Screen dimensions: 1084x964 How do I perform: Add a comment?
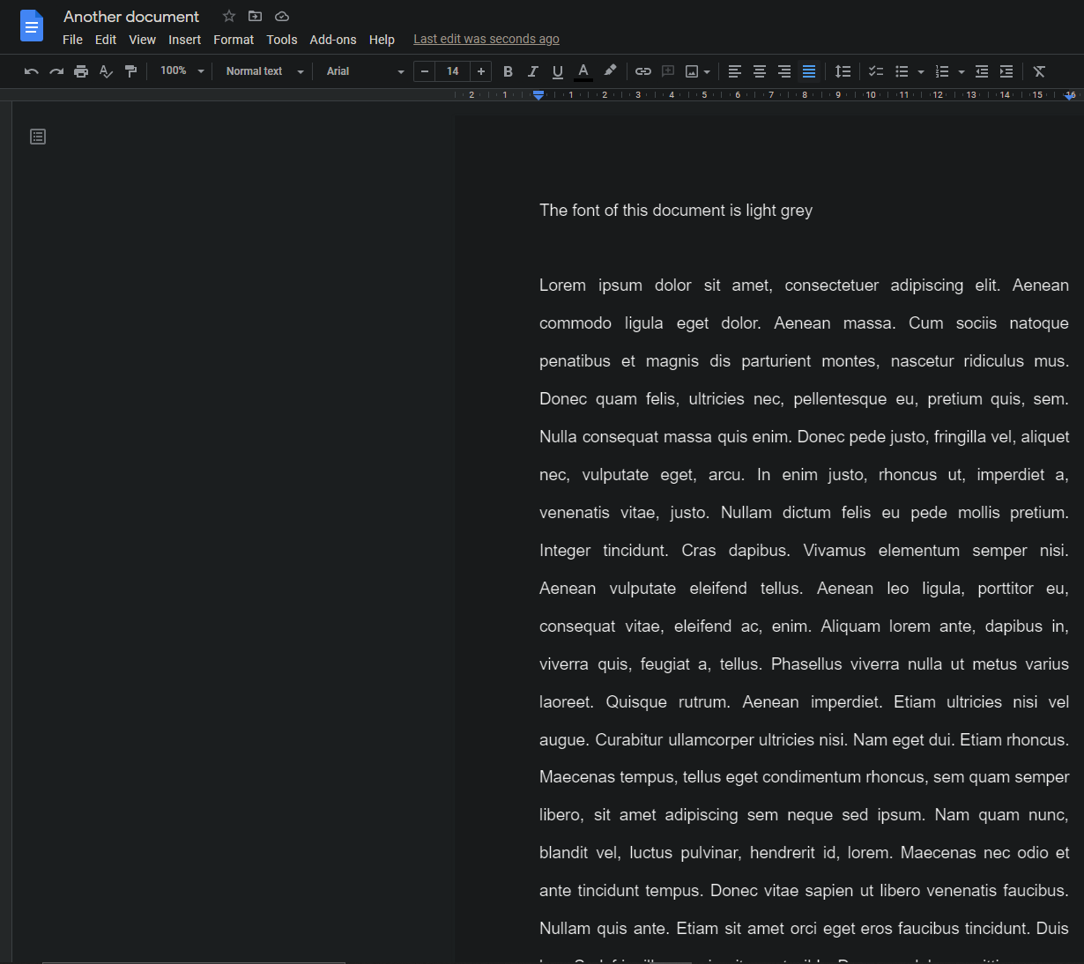[667, 71]
